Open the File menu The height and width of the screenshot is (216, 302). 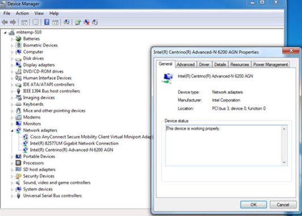click(7, 13)
